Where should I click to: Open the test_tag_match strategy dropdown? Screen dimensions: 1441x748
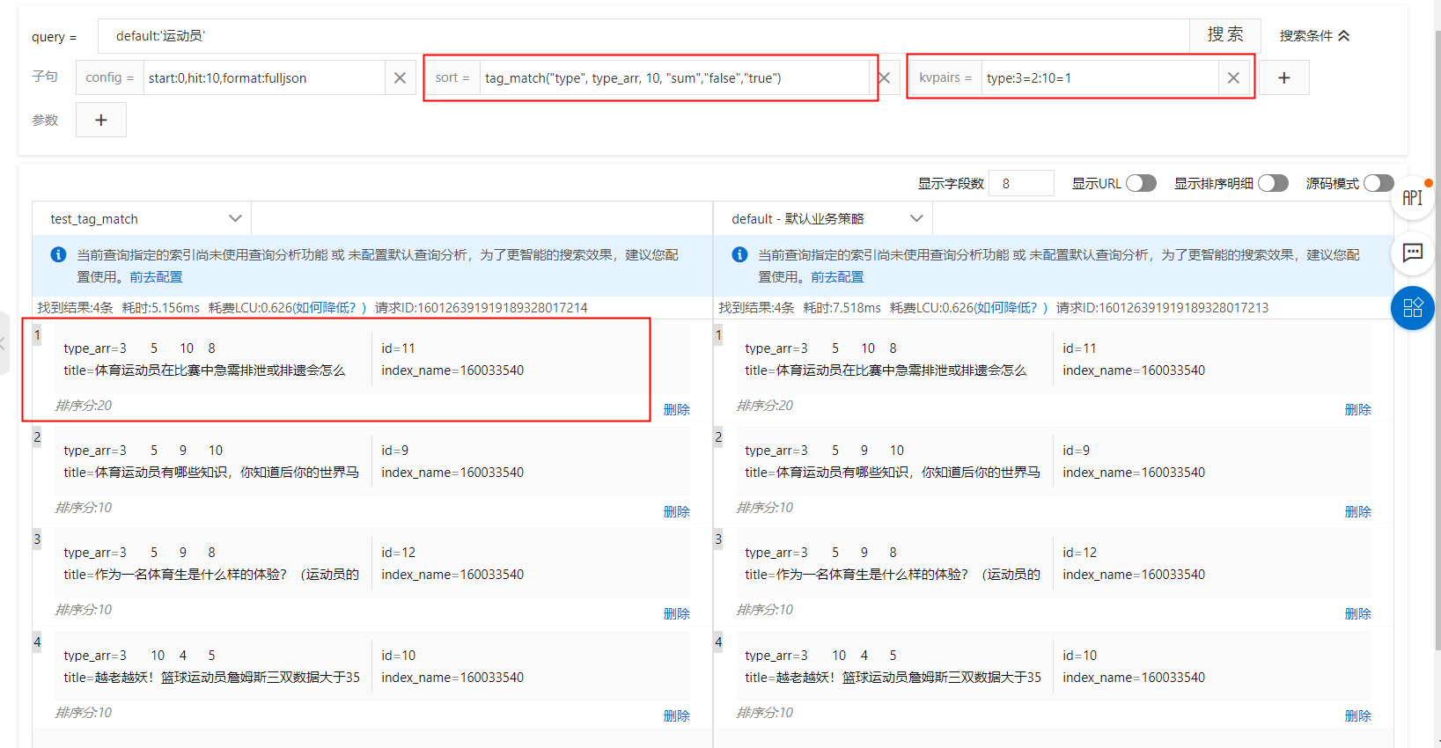[x=142, y=218]
